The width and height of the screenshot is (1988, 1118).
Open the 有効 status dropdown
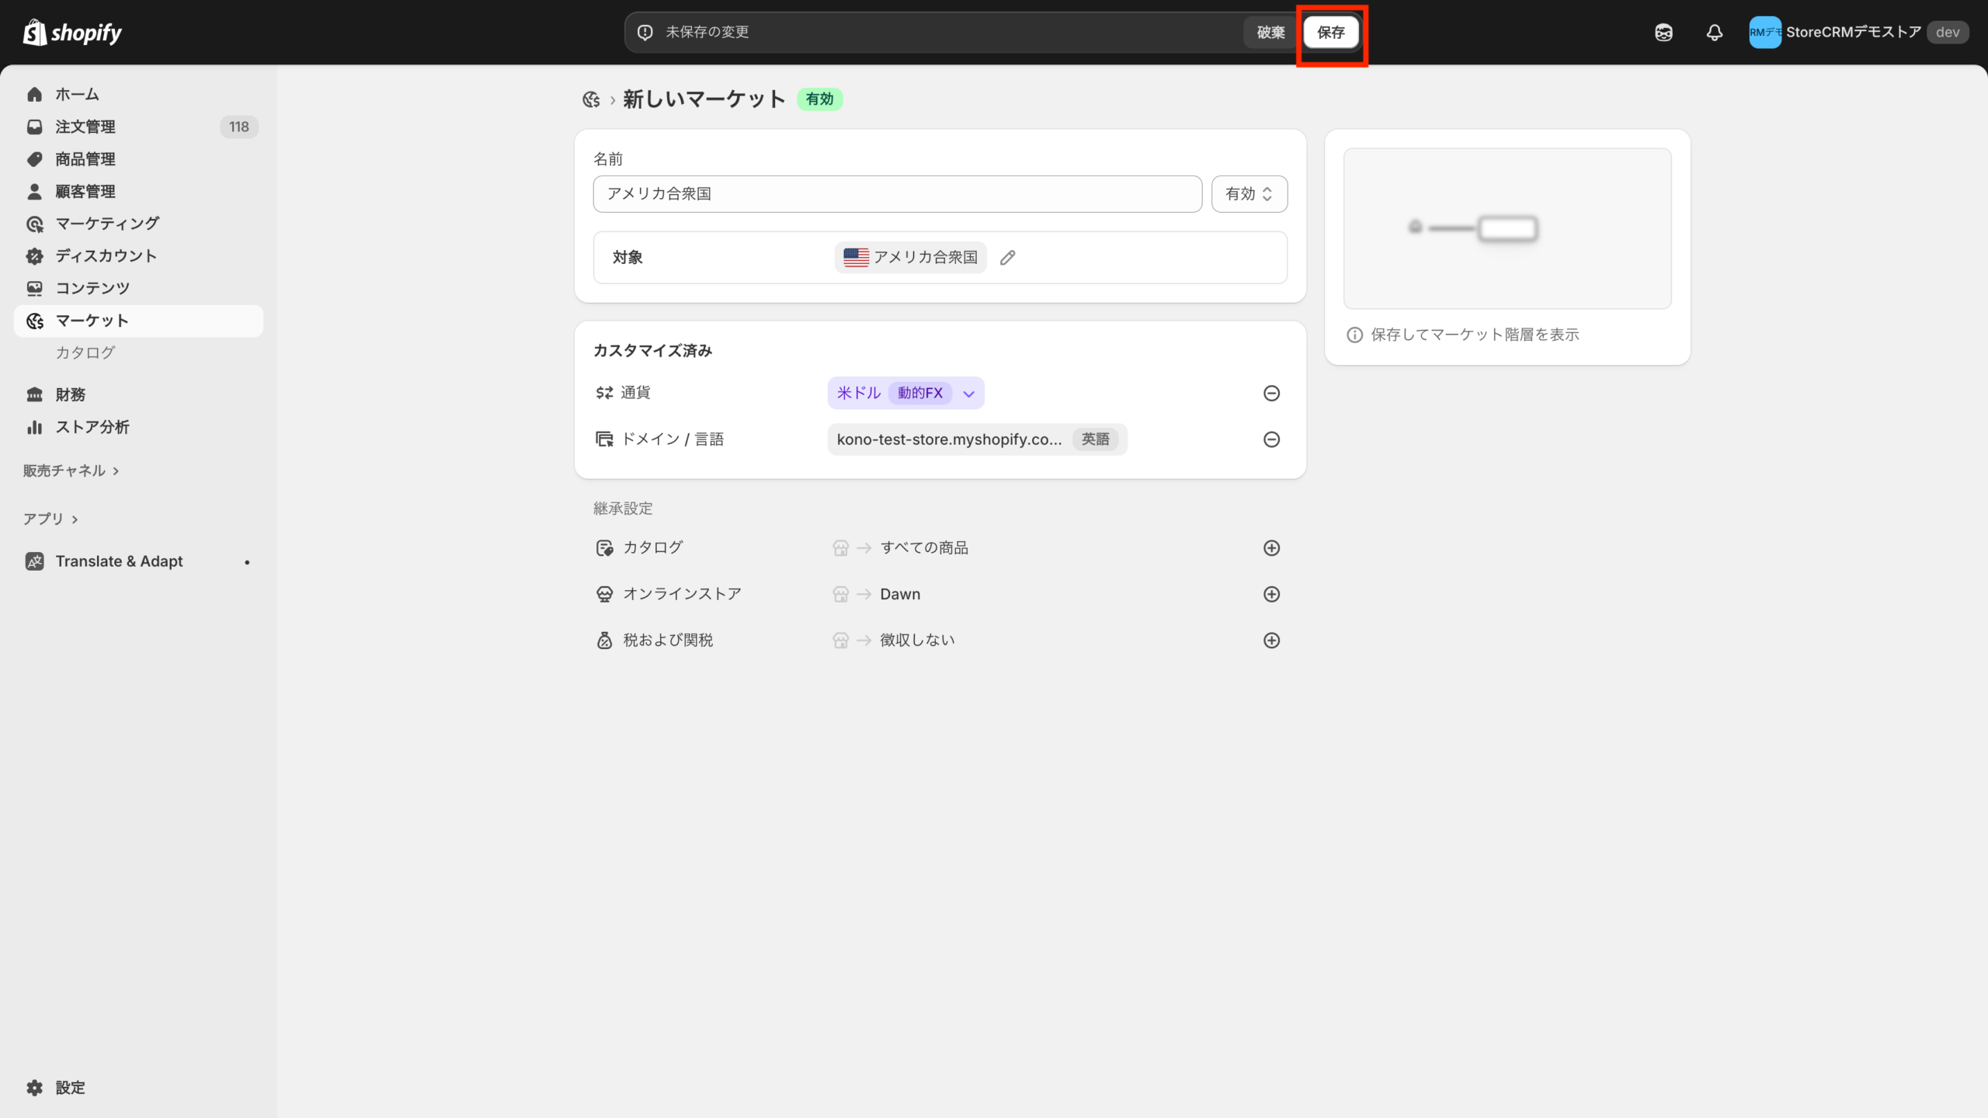coord(1249,194)
